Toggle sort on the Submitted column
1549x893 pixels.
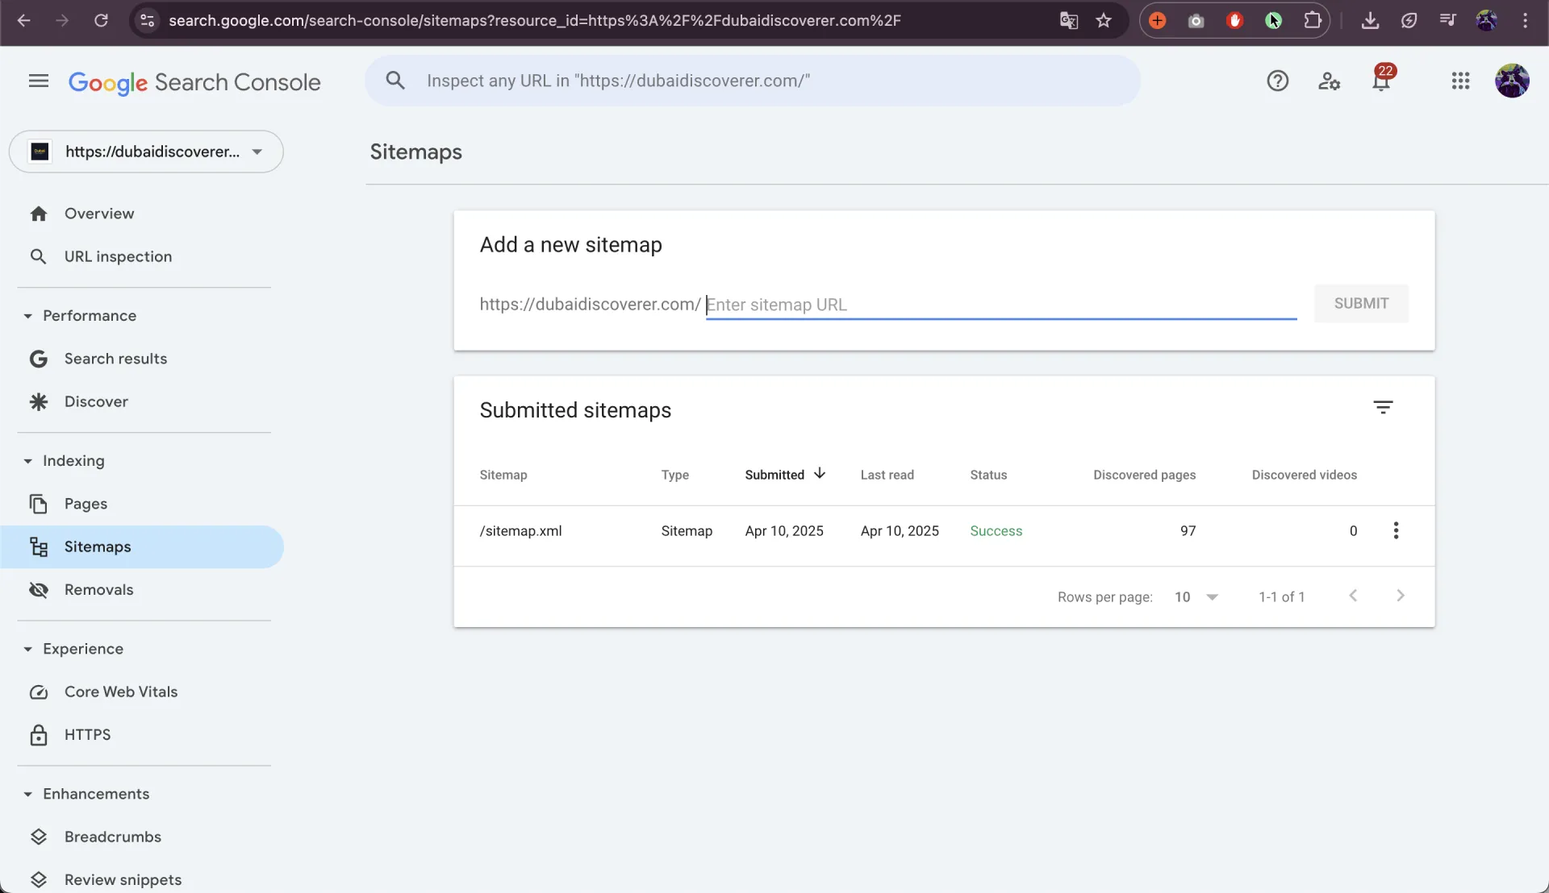(x=785, y=474)
